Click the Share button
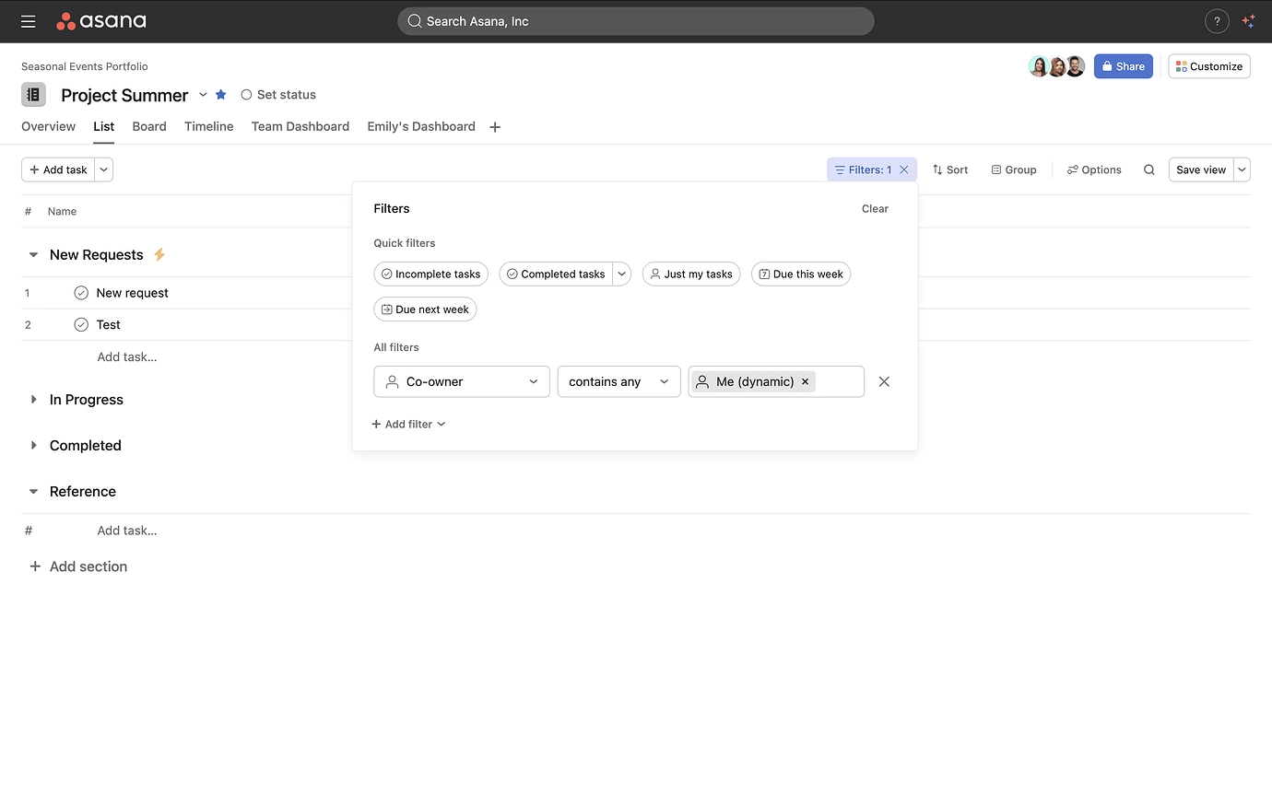The width and height of the screenshot is (1272, 794). pos(1123,66)
